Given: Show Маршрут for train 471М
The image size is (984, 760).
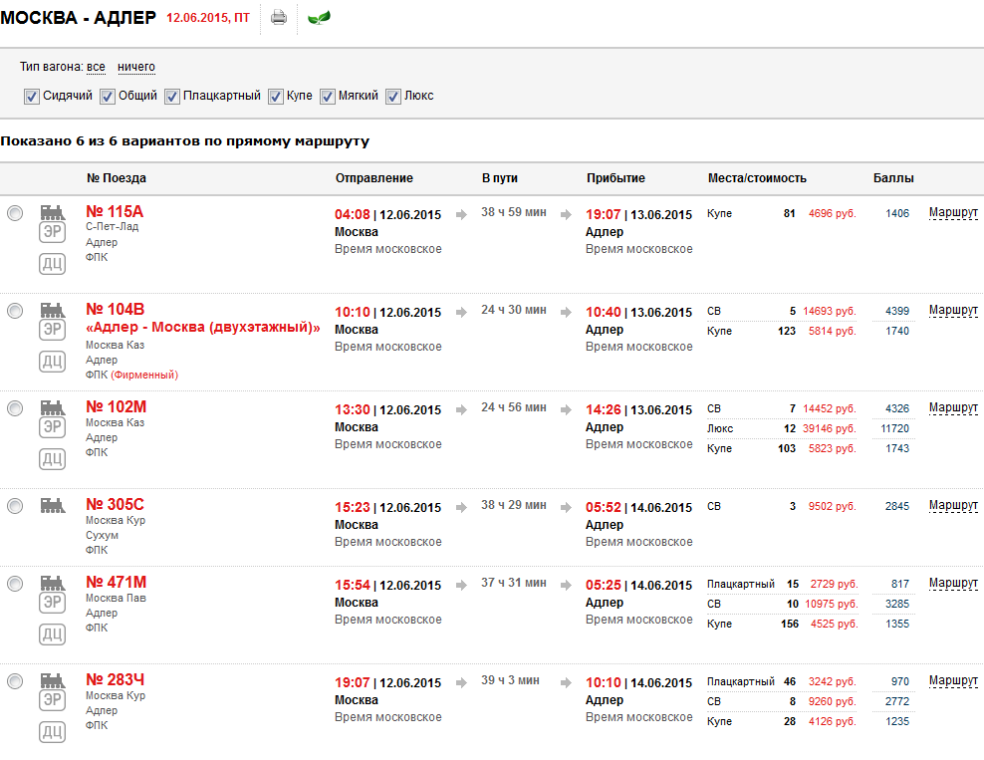Looking at the screenshot, I should 953,584.
